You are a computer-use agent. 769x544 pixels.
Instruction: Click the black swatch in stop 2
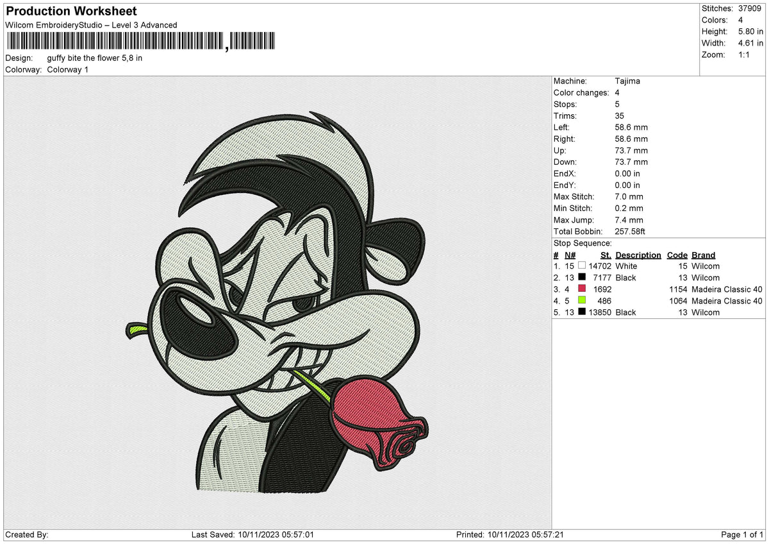[x=582, y=277]
